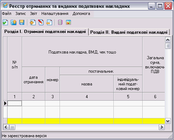
Task: Close the Реєстр window
Action: [168, 6]
